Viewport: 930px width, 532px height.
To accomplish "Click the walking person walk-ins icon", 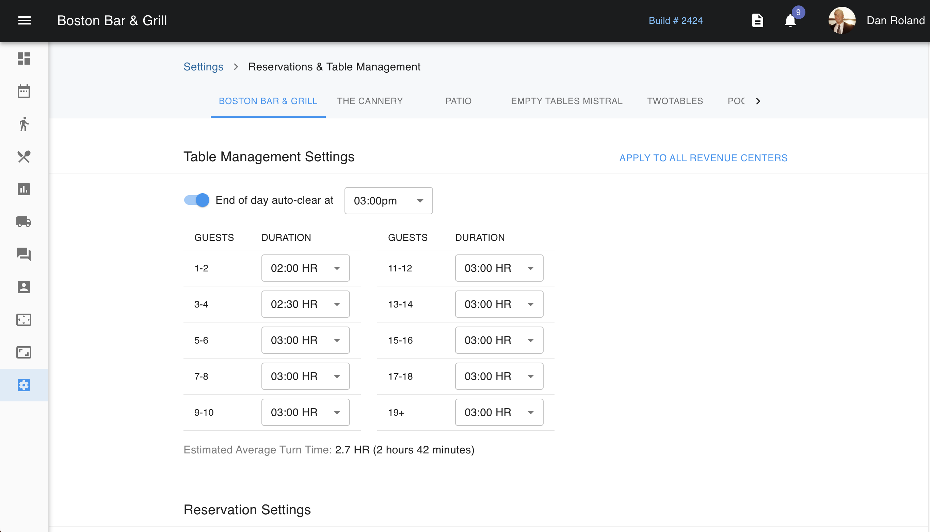I will point(24,124).
